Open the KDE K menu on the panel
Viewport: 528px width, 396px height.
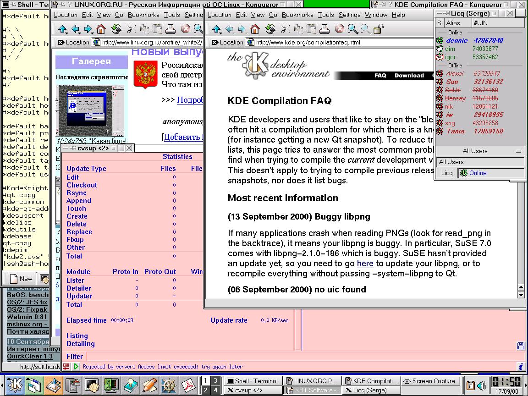point(15,385)
